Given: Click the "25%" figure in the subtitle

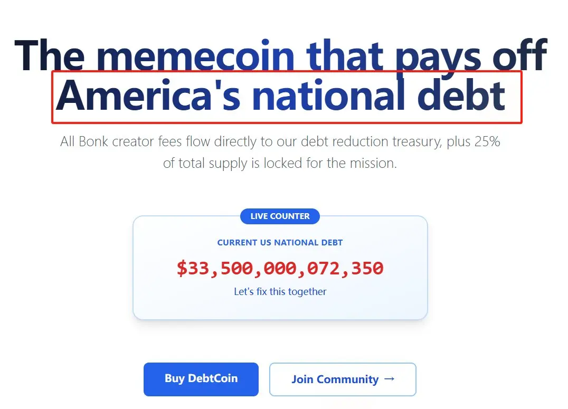Looking at the screenshot, I should [x=487, y=141].
